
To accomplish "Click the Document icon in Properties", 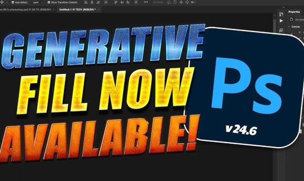I will [x=291, y=19].
